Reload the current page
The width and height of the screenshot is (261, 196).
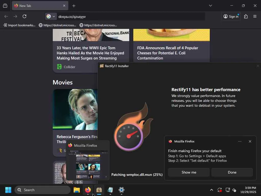pos(24,16)
